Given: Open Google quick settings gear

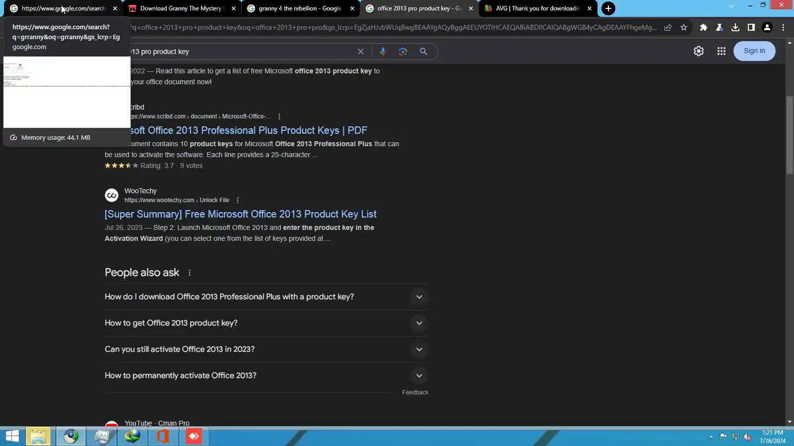Looking at the screenshot, I should [x=699, y=51].
